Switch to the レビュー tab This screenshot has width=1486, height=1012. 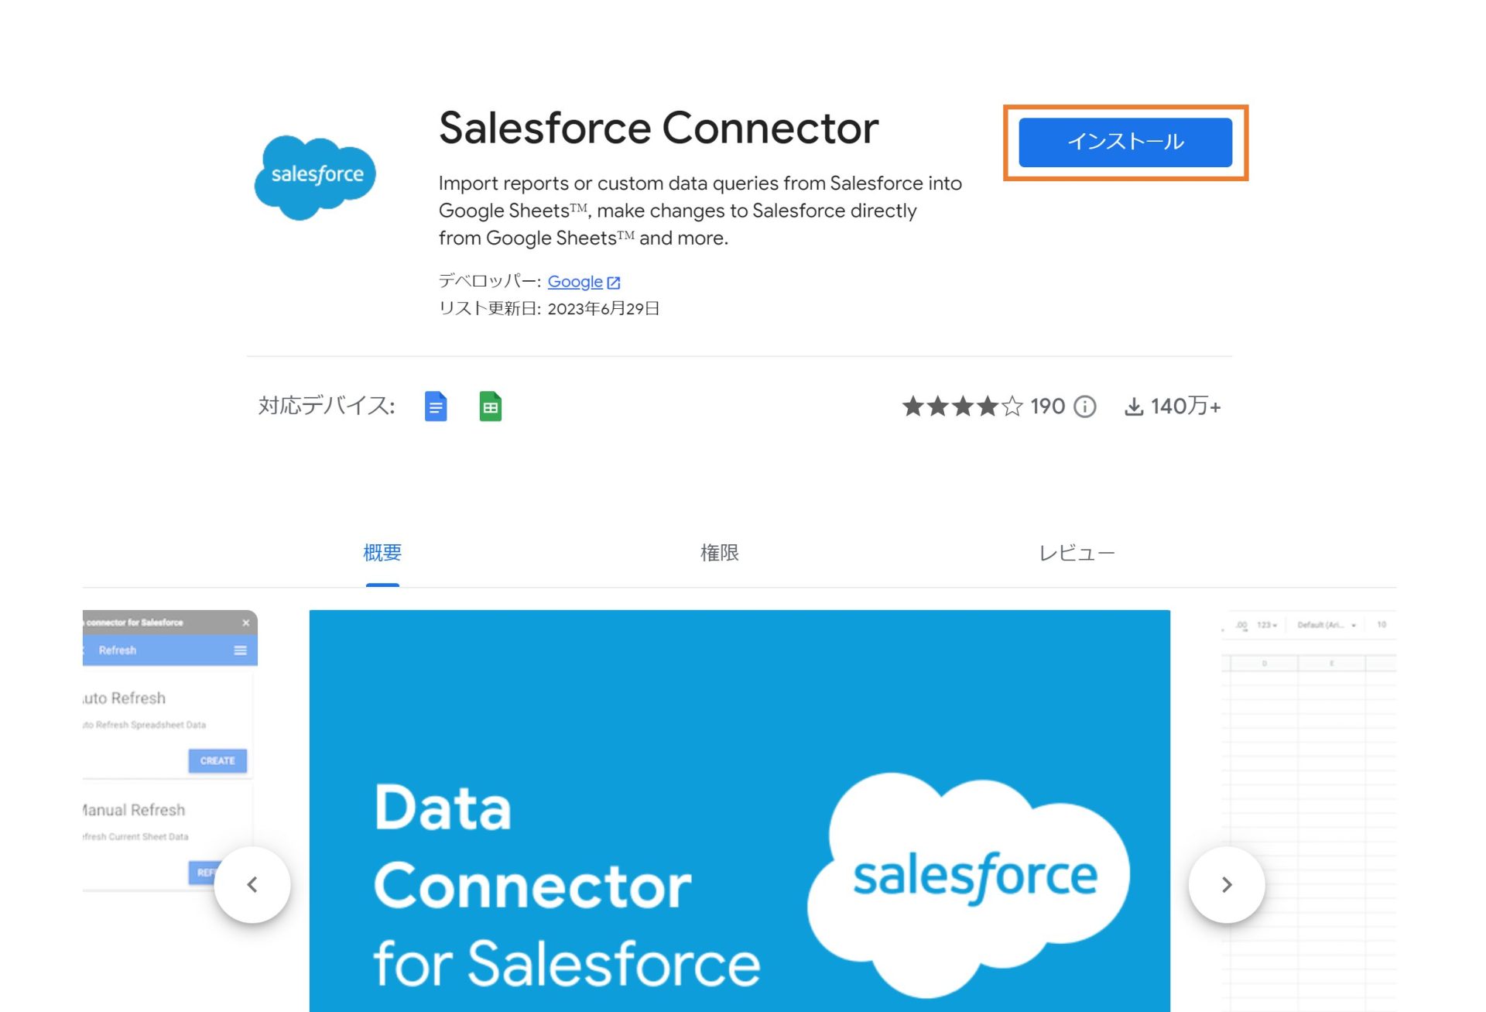click(1077, 552)
